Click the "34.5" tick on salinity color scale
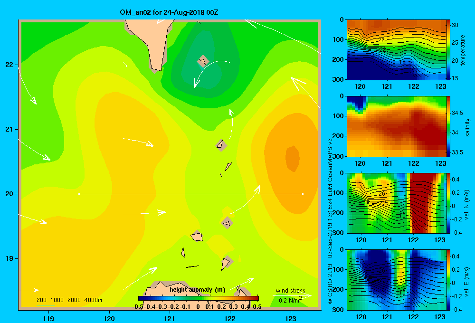The width and height of the screenshot is (475, 323). click(457, 113)
